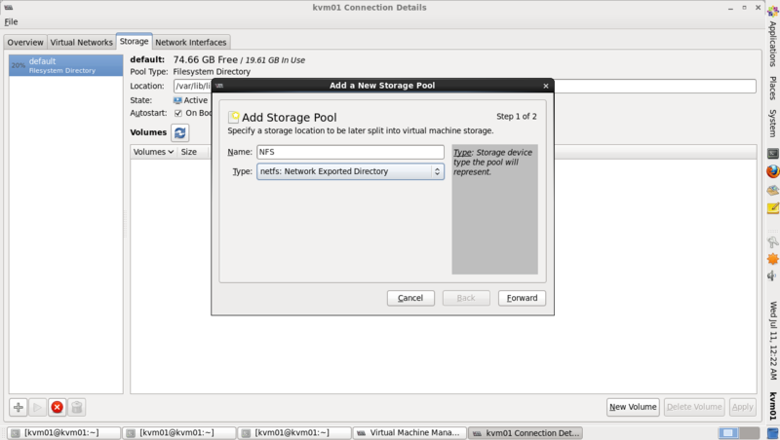Open the Places menu in side panel
This screenshot has width=780, height=440.
772,88
